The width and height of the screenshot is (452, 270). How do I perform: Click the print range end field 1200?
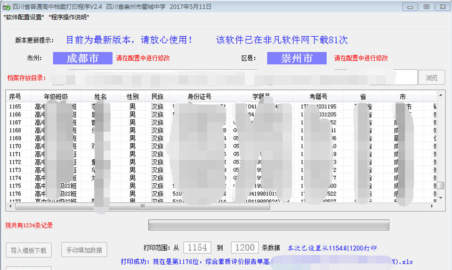[x=245, y=248]
